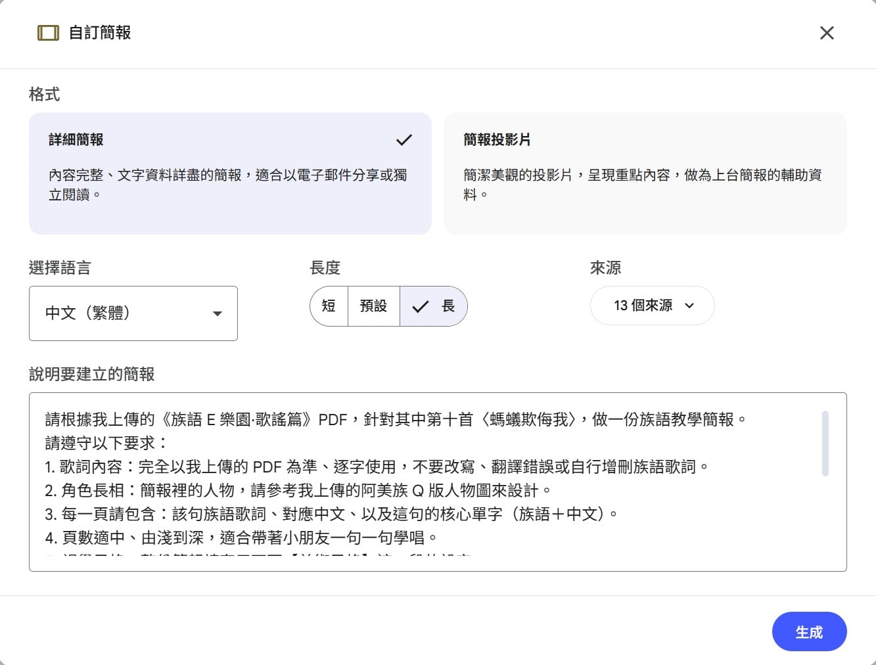Click the 格式 section heading
This screenshot has height=665, width=876.
click(x=44, y=95)
